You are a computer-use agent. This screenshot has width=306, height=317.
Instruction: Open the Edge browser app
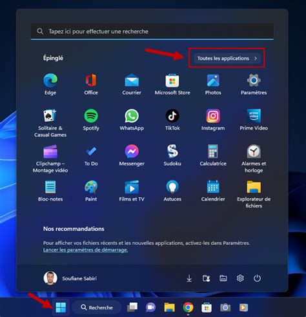(x=50, y=84)
